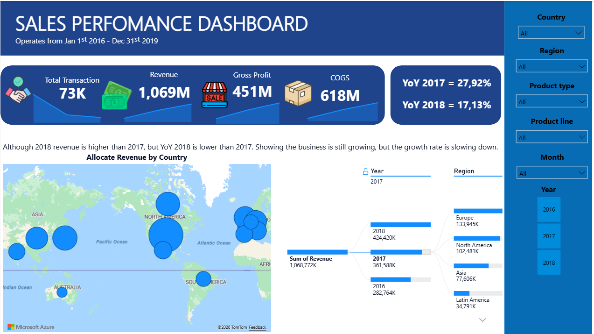The width and height of the screenshot is (594, 334).
Task: Select 2016 in the Year slicer
Action: (x=549, y=209)
